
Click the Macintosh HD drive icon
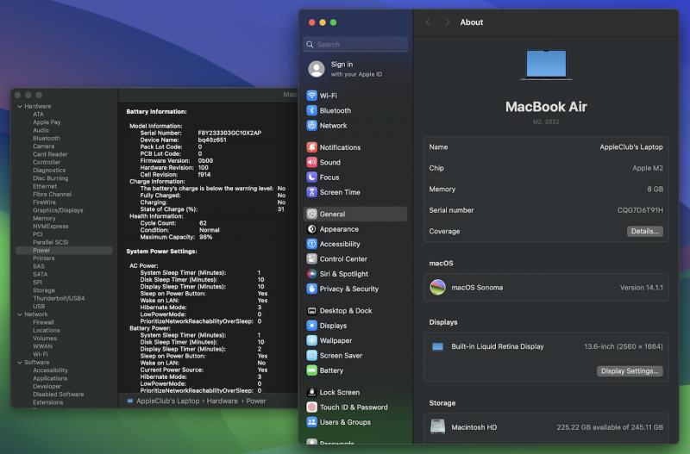click(x=437, y=426)
